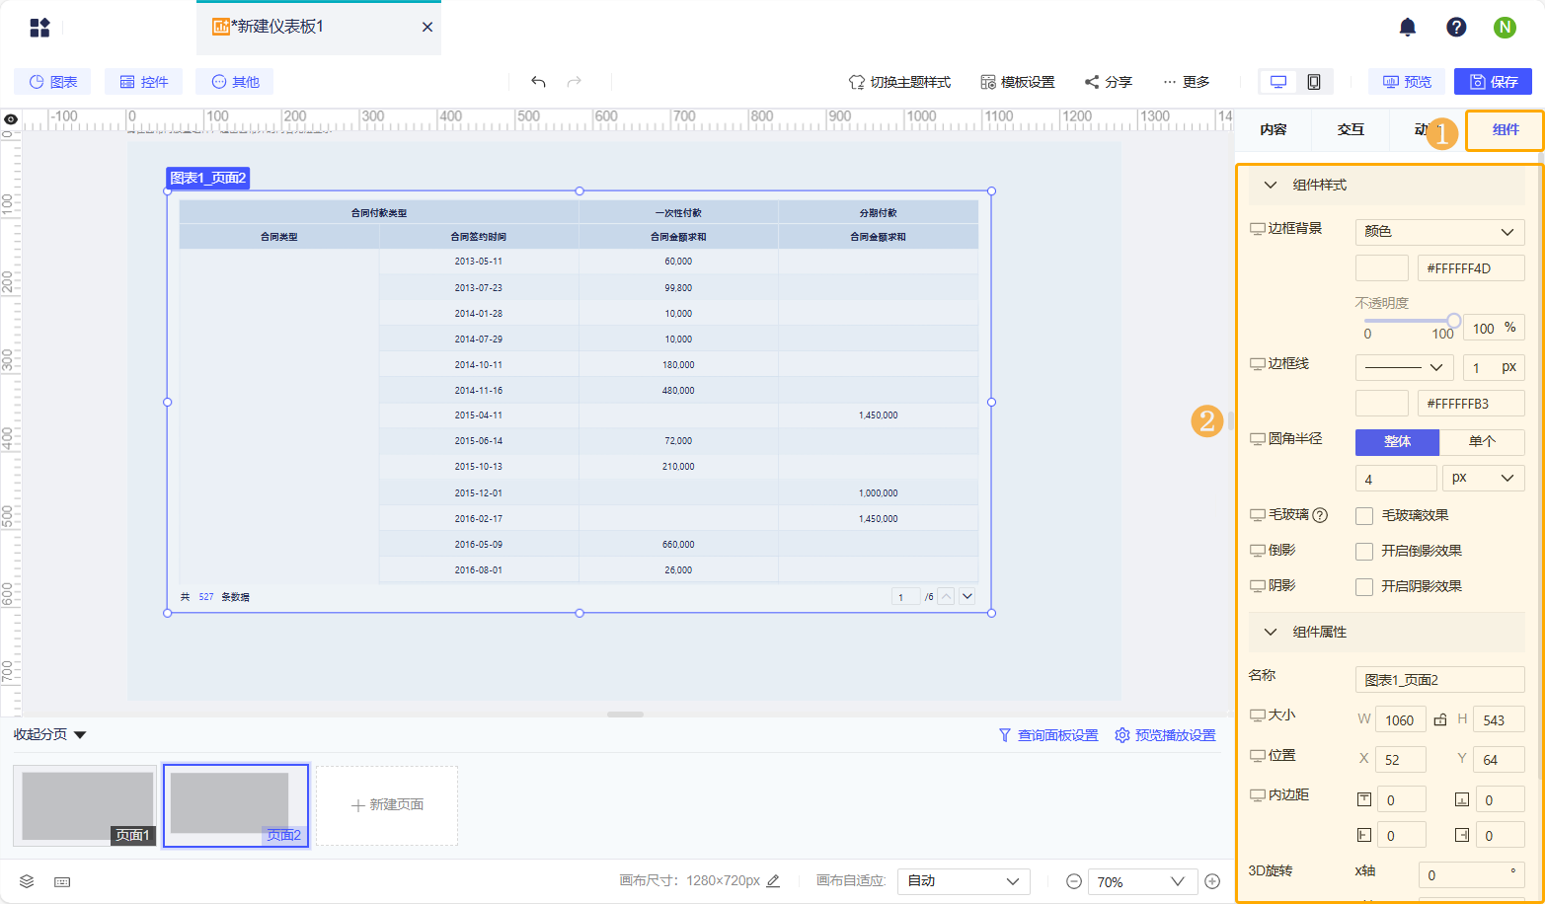1545x904 pixels.
Task: Click the 预览 button
Action: (x=1407, y=82)
